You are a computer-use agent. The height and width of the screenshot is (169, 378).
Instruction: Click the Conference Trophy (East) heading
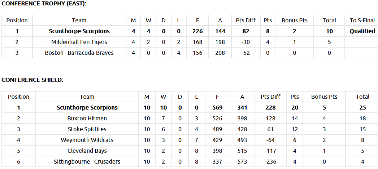pos(44,3)
